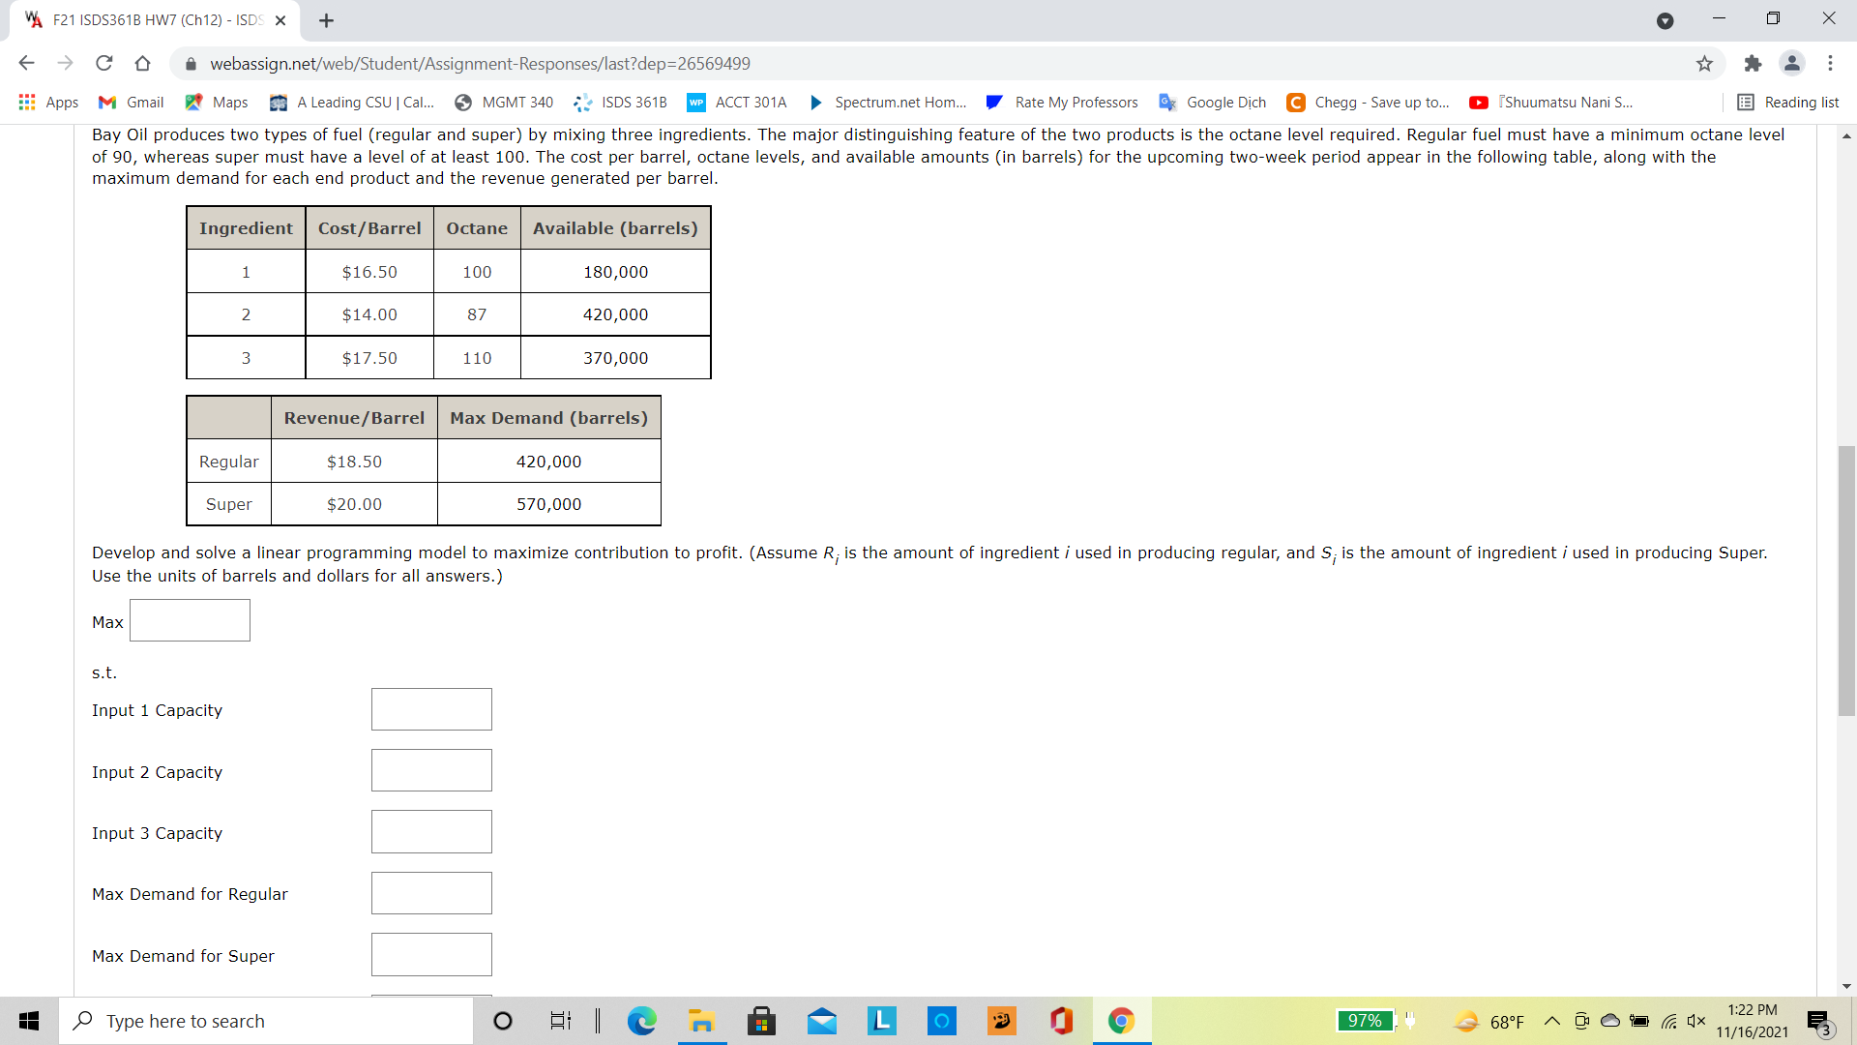Open the Gmail bookmark
This screenshot has height=1045, width=1857.
click(131, 102)
